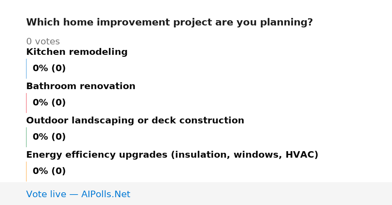Click the red Bathroom renovation bar

pyautogui.click(x=26, y=103)
